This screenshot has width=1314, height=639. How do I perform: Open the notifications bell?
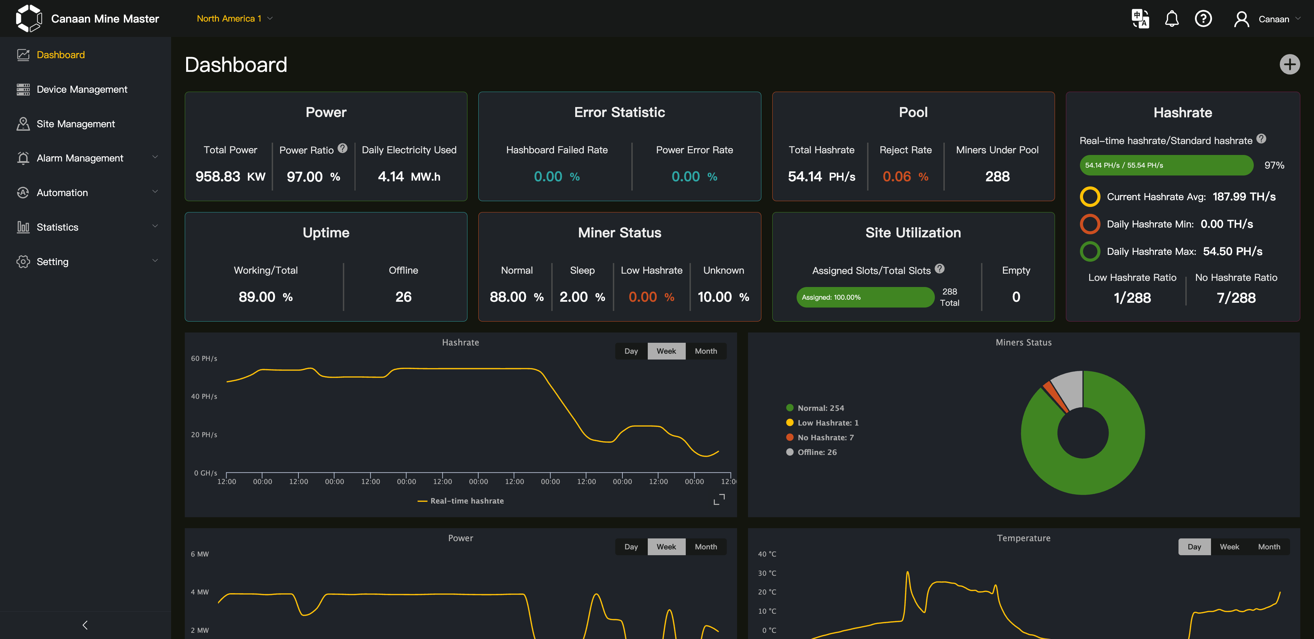click(1172, 18)
